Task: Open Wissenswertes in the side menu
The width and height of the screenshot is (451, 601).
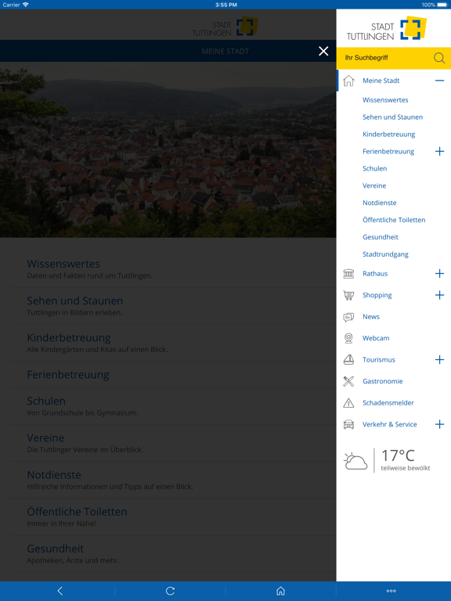Action: pyautogui.click(x=385, y=100)
